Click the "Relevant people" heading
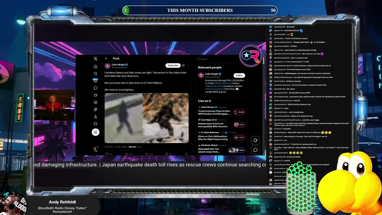 coord(210,67)
